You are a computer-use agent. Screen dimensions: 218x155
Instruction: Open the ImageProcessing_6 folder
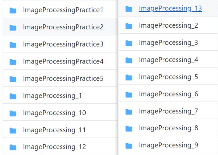tap(168, 94)
